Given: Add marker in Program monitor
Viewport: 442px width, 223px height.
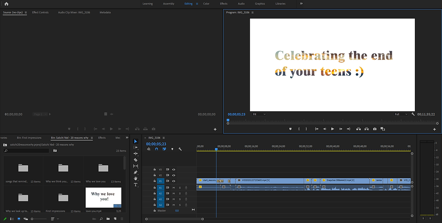Looking at the screenshot, I should [x=290, y=129].
